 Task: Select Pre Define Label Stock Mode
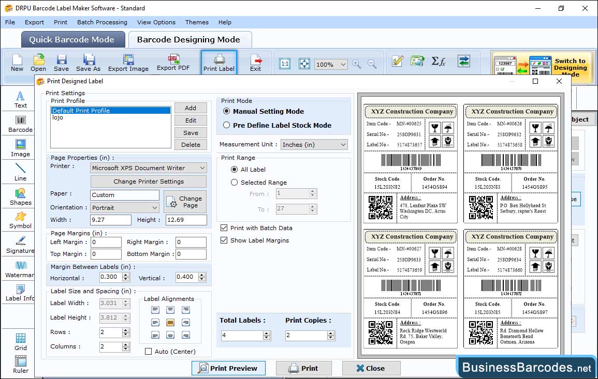coord(227,125)
